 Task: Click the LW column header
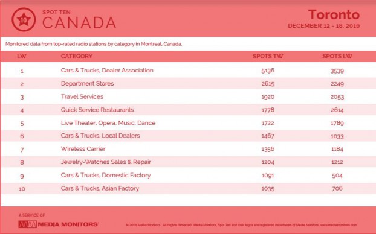point(22,57)
